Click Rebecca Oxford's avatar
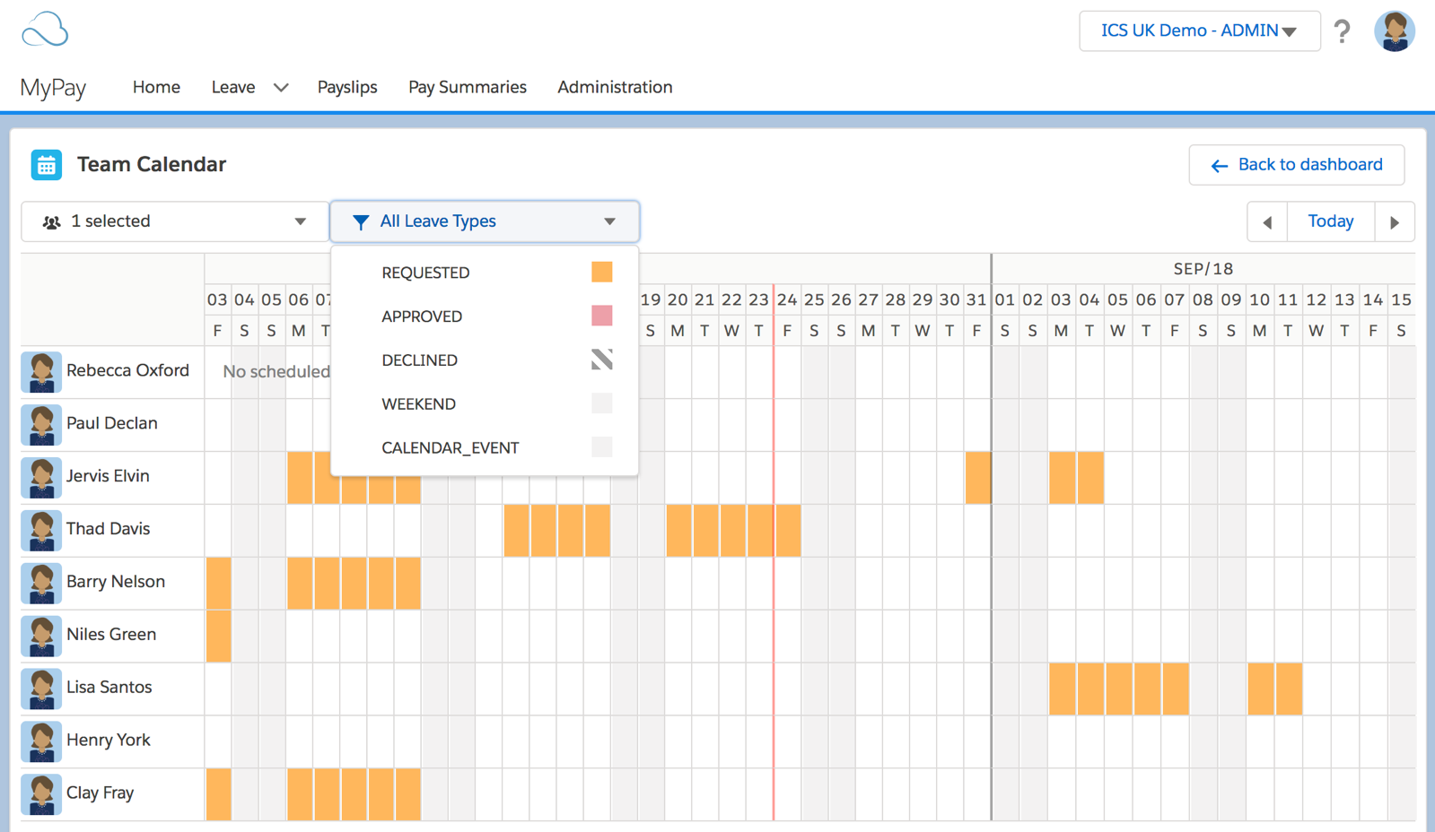The height and width of the screenshot is (832, 1435). (x=41, y=372)
